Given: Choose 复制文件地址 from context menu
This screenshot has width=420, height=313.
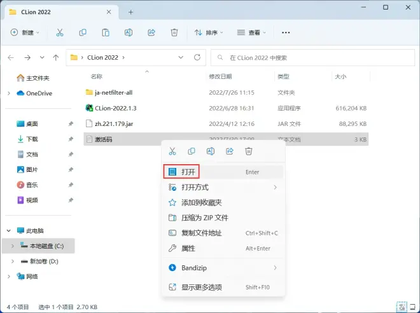Looking at the screenshot, I should [x=223, y=233].
